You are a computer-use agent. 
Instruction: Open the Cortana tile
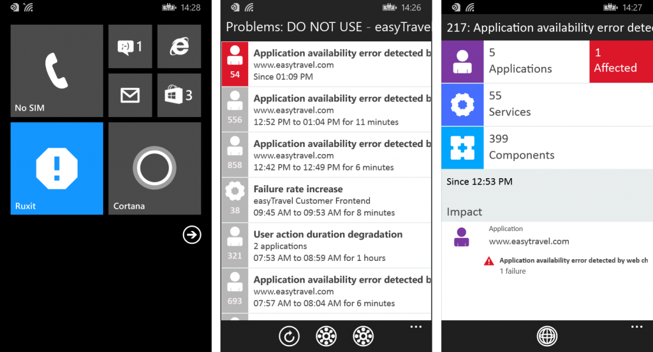[154, 168]
